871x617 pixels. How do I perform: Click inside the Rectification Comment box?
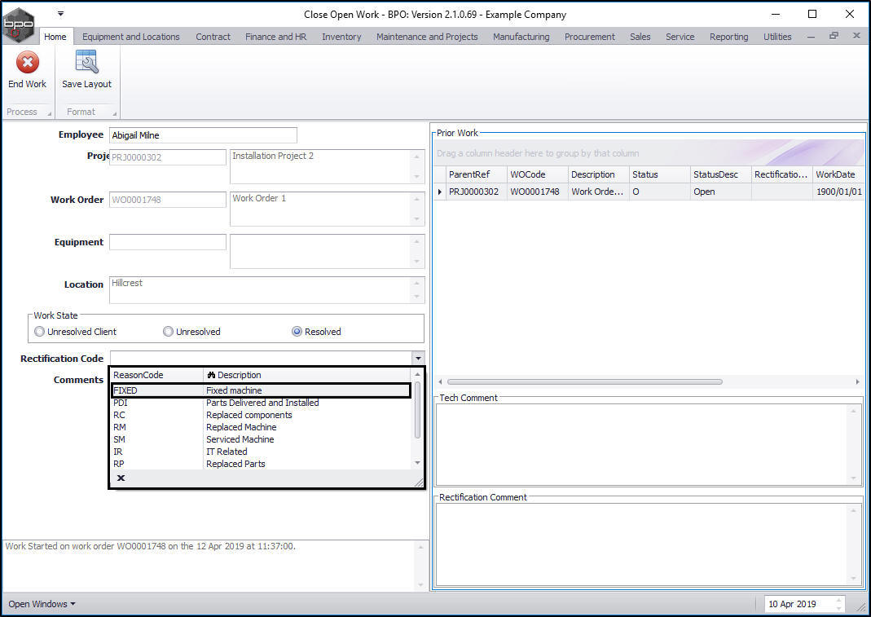click(x=649, y=544)
